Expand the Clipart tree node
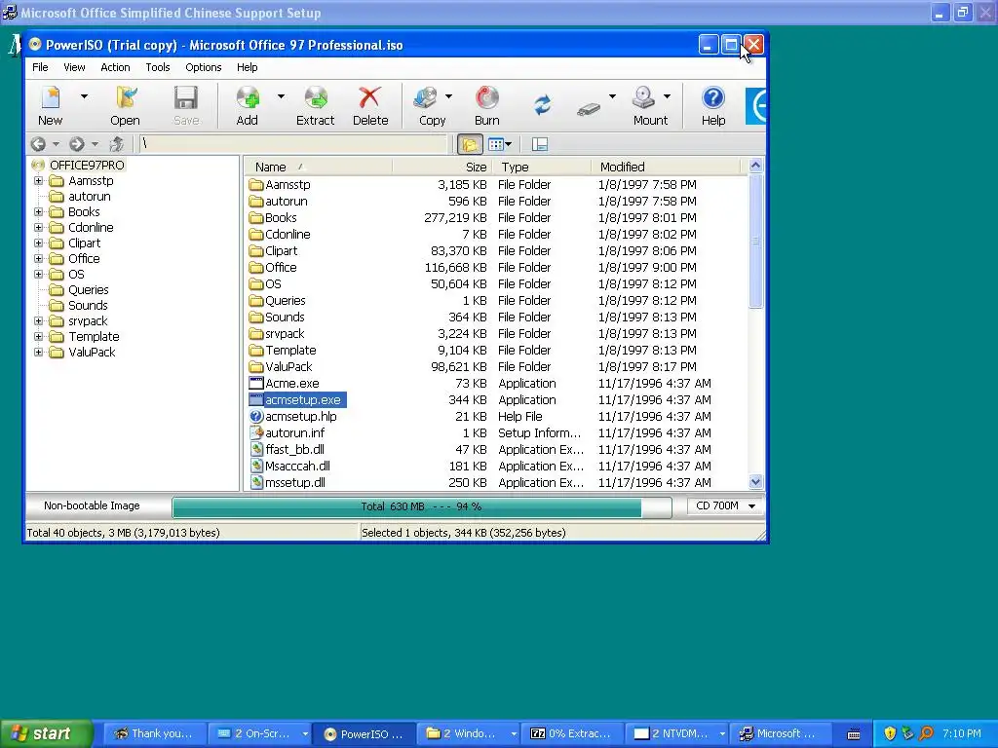This screenshot has width=998, height=748. click(x=38, y=243)
